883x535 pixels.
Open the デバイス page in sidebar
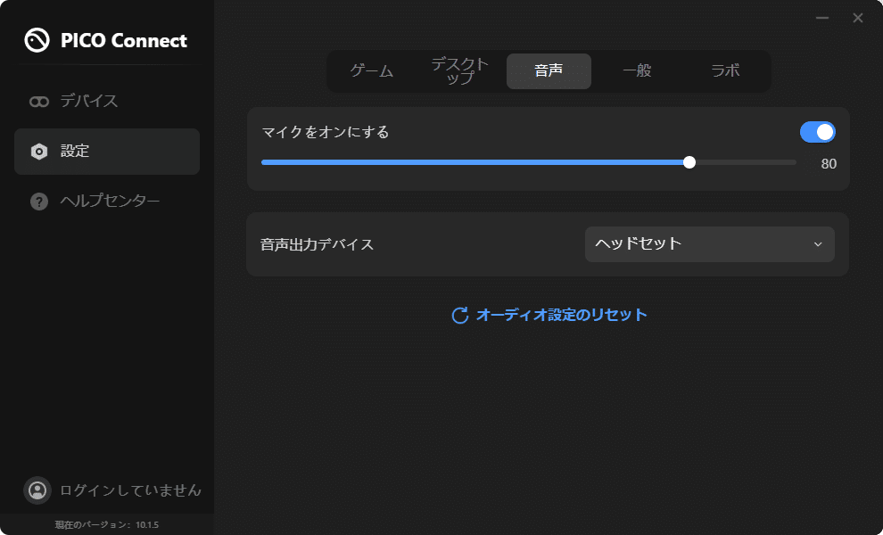107,102
